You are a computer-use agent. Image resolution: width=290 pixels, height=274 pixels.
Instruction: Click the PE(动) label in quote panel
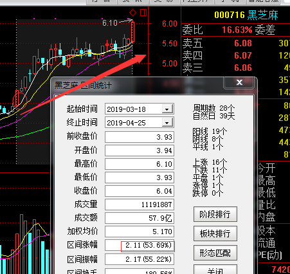tap(270, 255)
